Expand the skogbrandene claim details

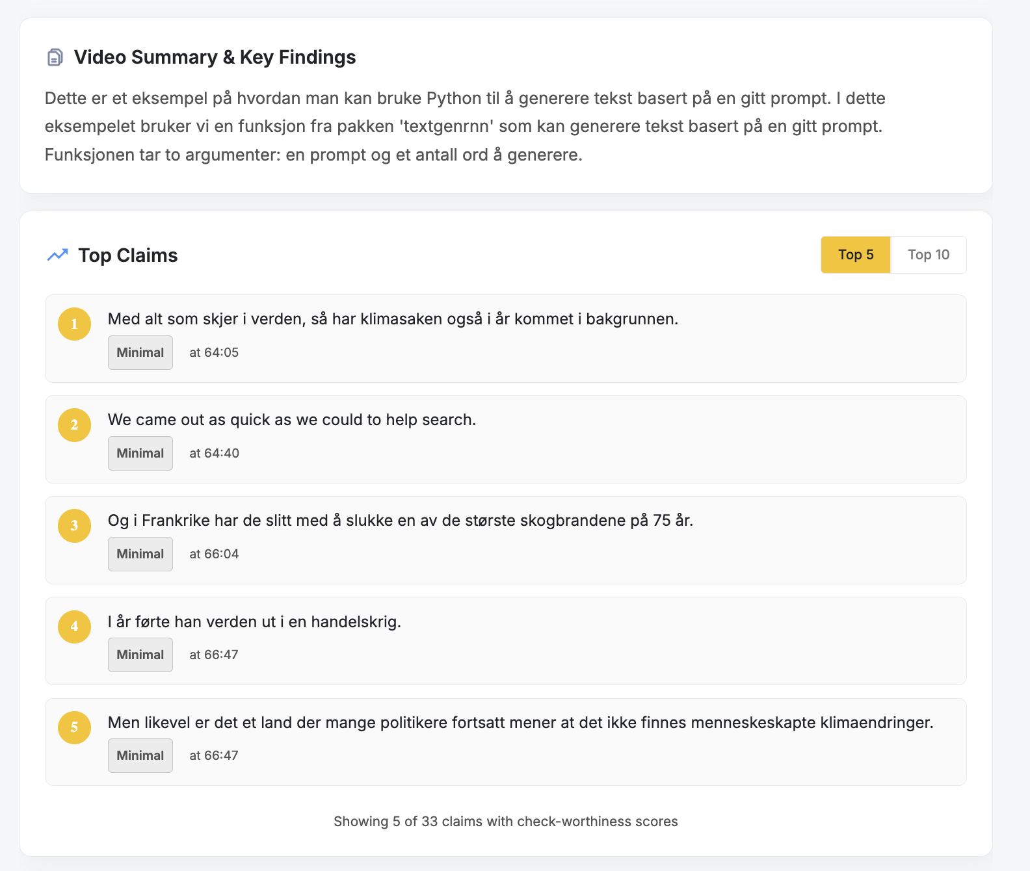click(x=505, y=540)
